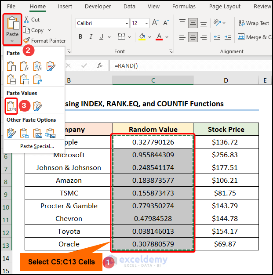Increase font size with larger A
273x275 pixels.
[x=155, y=23]
